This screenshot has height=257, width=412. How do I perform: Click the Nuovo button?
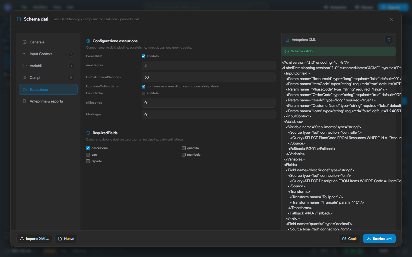(66, 239)
